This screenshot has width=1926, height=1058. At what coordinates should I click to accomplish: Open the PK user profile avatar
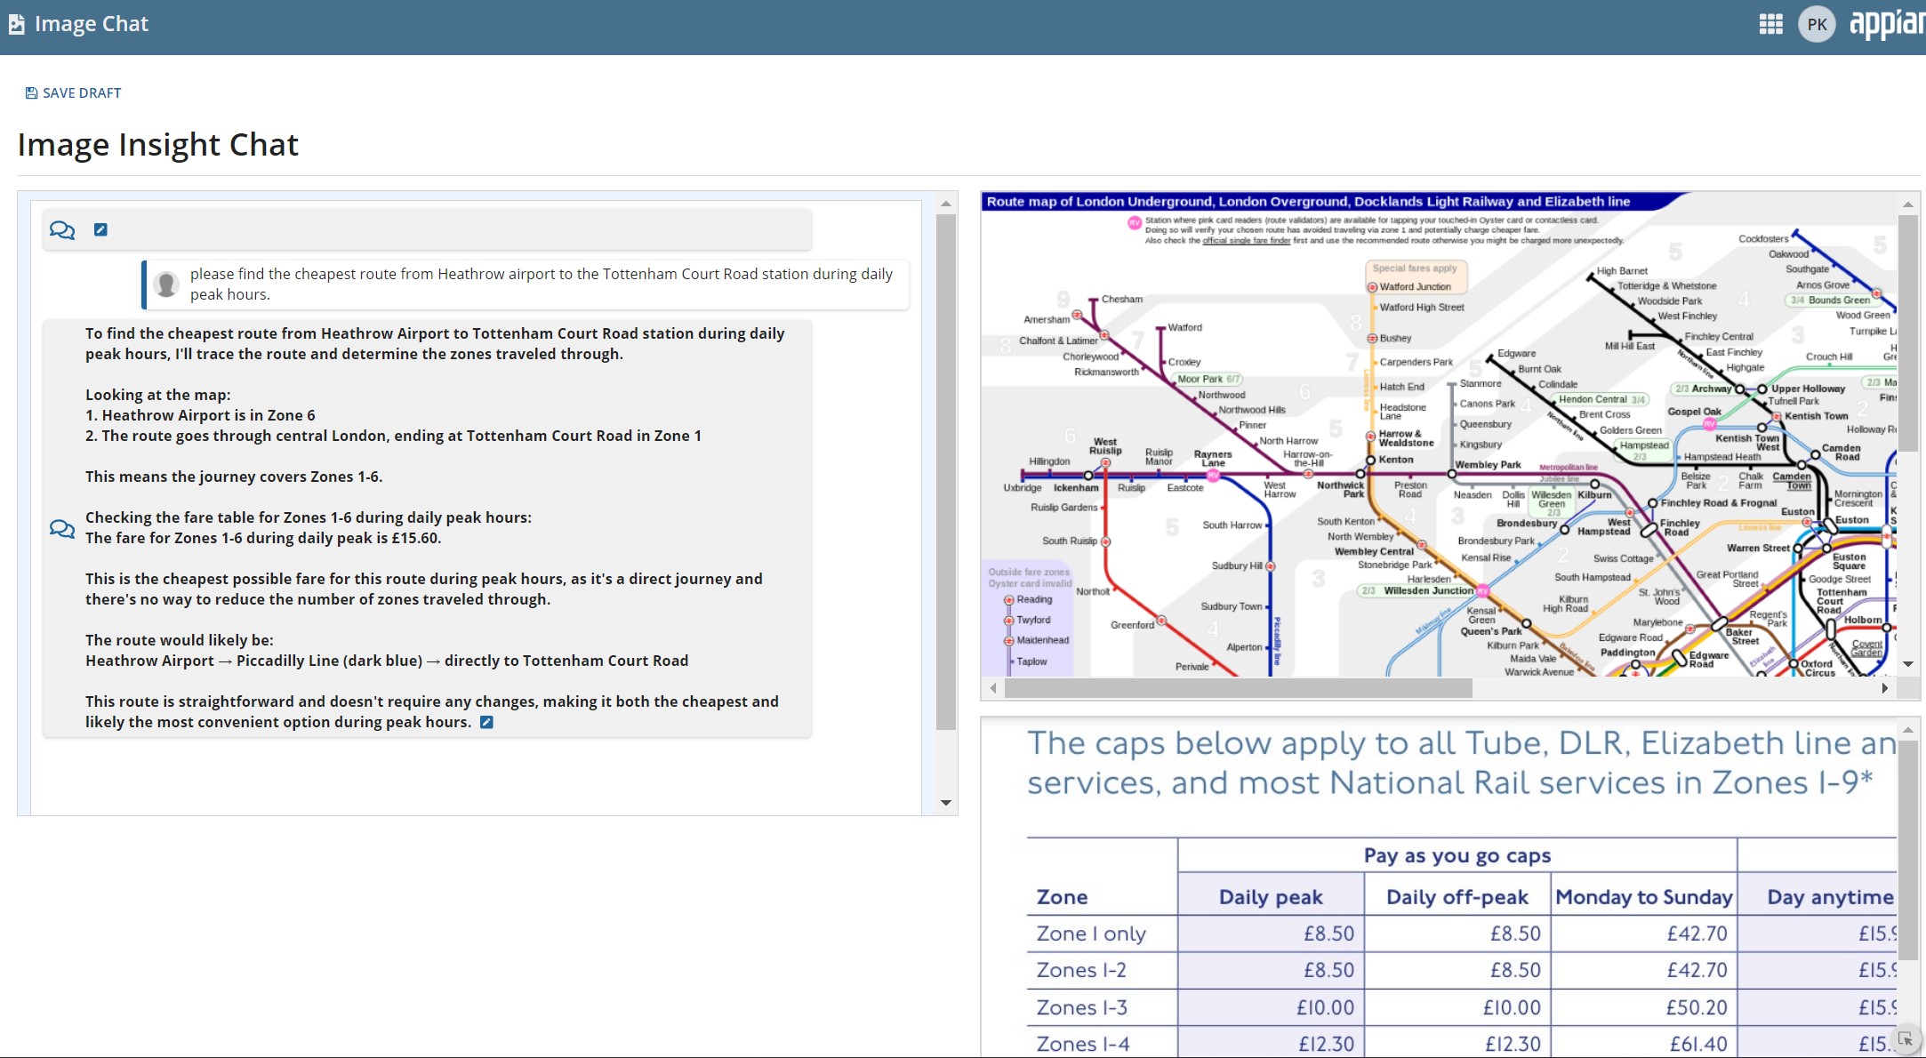tap(1817, 24)
